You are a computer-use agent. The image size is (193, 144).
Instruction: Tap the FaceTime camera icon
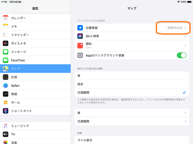[x=6, y=60]
